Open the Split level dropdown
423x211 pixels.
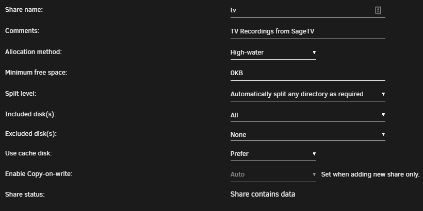coord(308,94)
